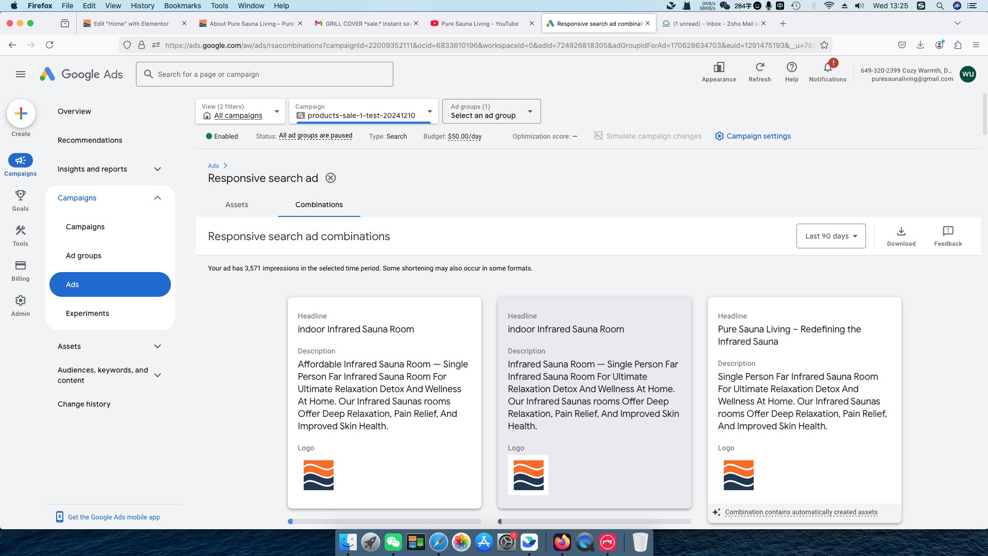Open the Bookmarks menu in menu bar
The width and height of the screenshot is (988, 556).
pyautogui.click(x=182, y=6)
